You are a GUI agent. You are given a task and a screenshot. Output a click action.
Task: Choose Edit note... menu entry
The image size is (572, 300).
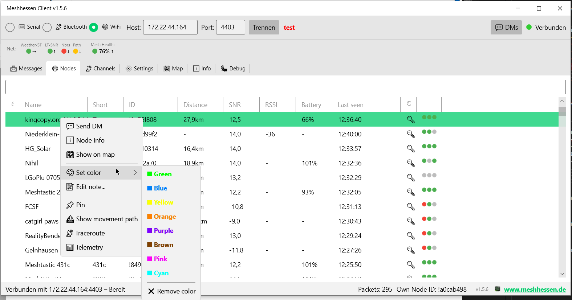coord(102,187)
